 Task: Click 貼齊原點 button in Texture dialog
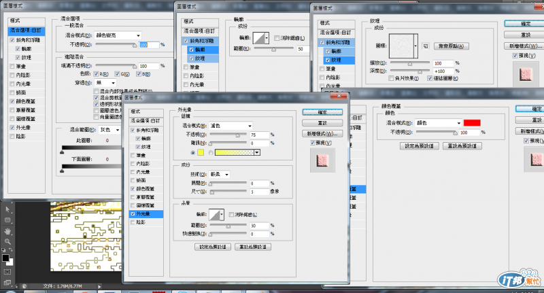(x=452, y=46)
